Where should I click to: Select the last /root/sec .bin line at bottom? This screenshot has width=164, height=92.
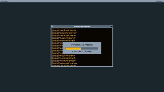pyautogui.click(x=64, y=65)
